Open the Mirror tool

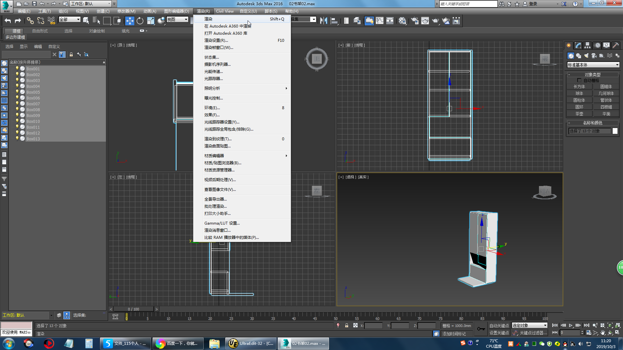tap(324, 21)
